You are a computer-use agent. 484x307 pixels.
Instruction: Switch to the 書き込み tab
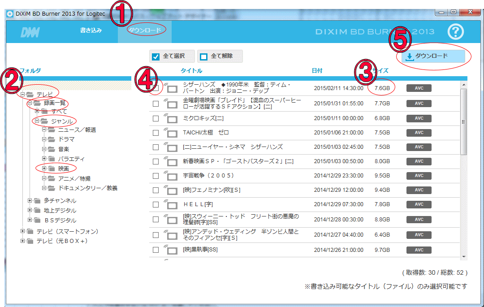point(91,30)
